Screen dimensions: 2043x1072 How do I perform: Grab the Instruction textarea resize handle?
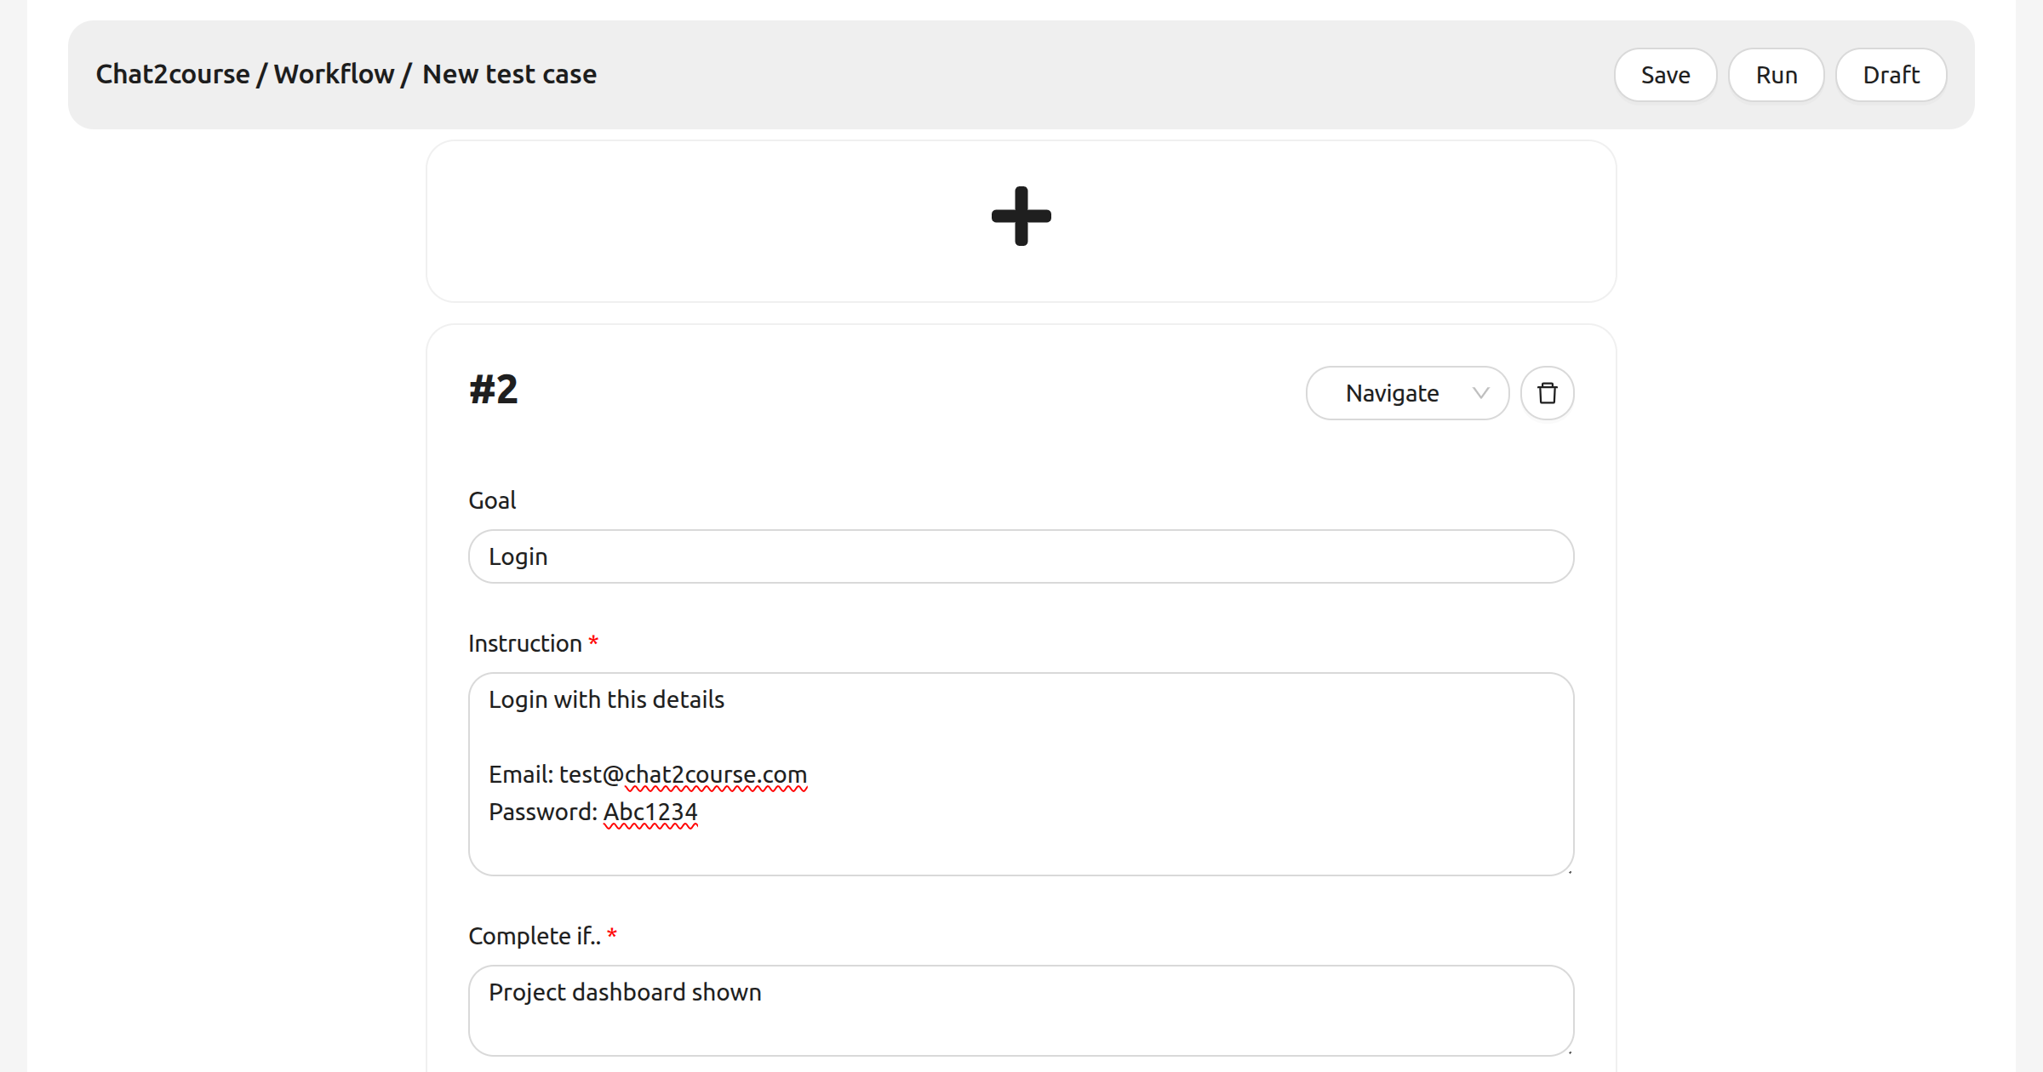(1569, 870)
